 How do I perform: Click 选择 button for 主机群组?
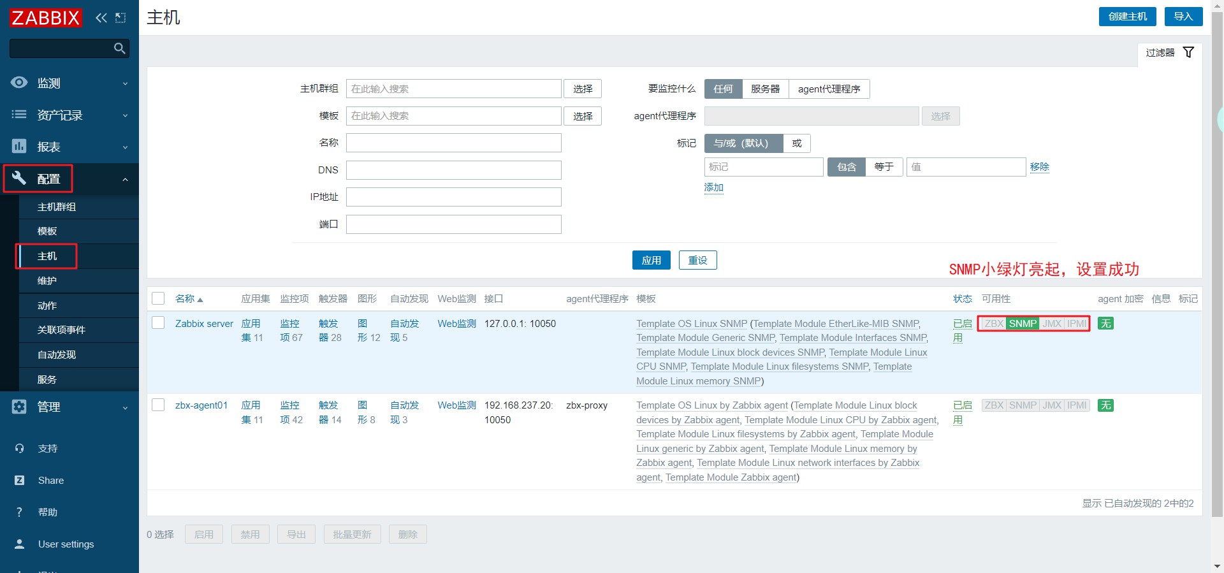[x=583, y=89]
